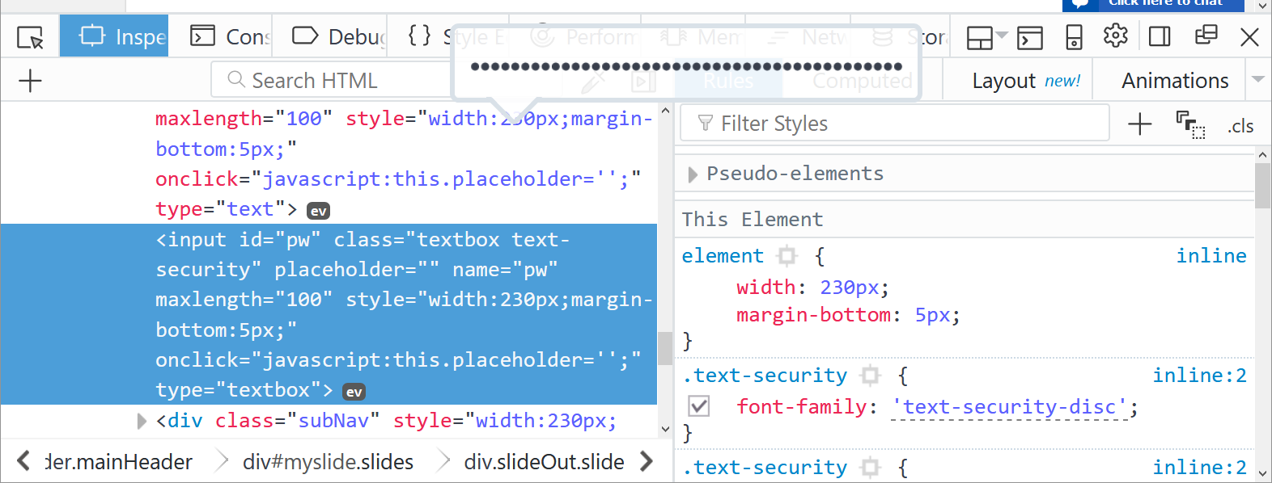Viewport: 1272px width, 483px height.
Task: Expand the Pseudo-elements section
Action: (x=693, y=174)
